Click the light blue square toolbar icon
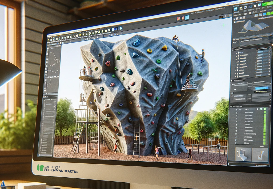The image size is (273, 189). pos(187,17)
